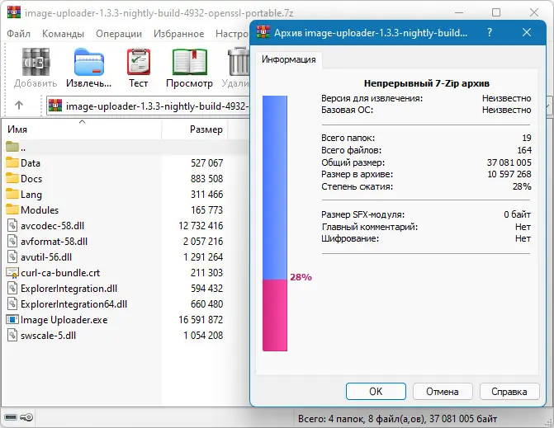Click the swscale-5.dll file icon

coord(12,335)
